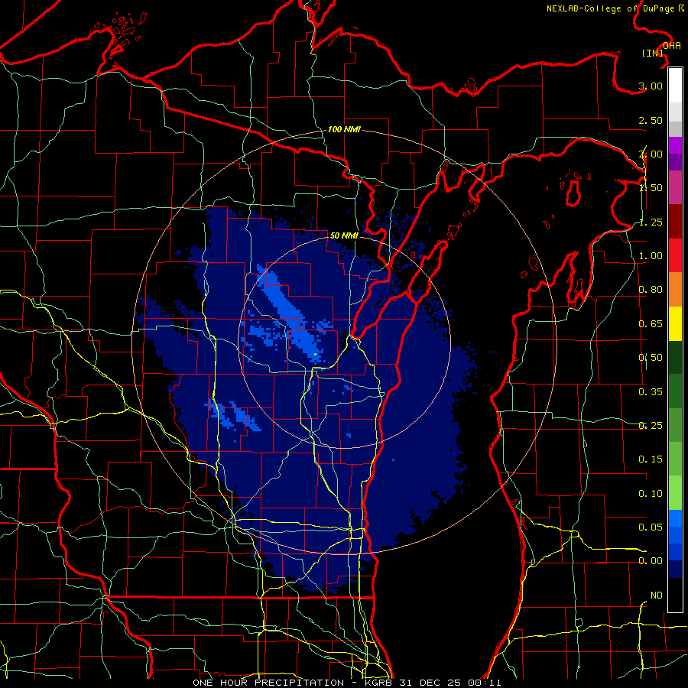The image size is (688, 688).
Task: Click the 100 NMI range ring label
Action: [344, 129]
